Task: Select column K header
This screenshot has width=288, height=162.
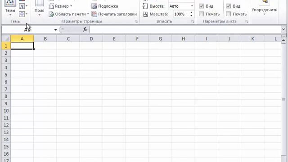Action: pos(252,39)
